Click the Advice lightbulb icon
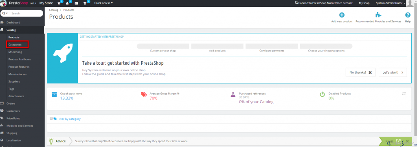Image resolution: width=417 pixels, height=147 pixels. [x=51, y=141]
